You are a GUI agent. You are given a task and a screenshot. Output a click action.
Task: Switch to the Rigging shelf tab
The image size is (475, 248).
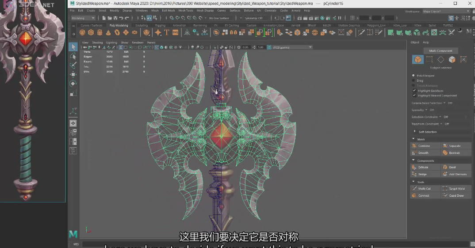(160, 26)
